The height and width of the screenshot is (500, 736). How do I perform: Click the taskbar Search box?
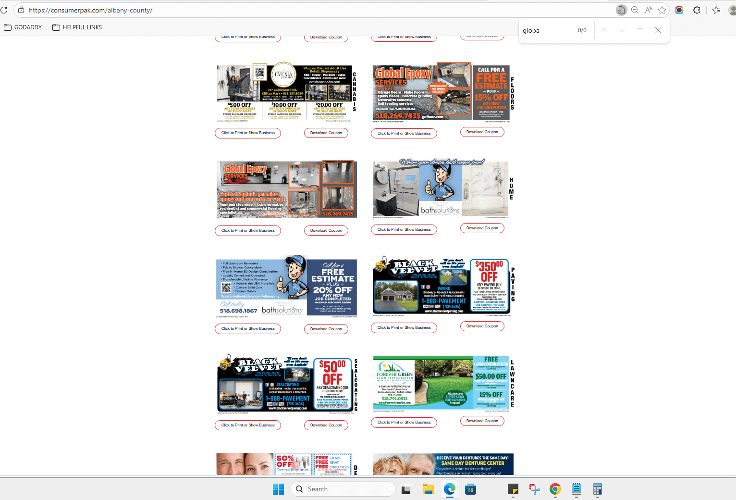[x=343, y=489]
